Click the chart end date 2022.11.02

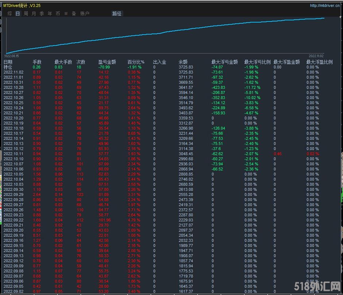point(316,56)
